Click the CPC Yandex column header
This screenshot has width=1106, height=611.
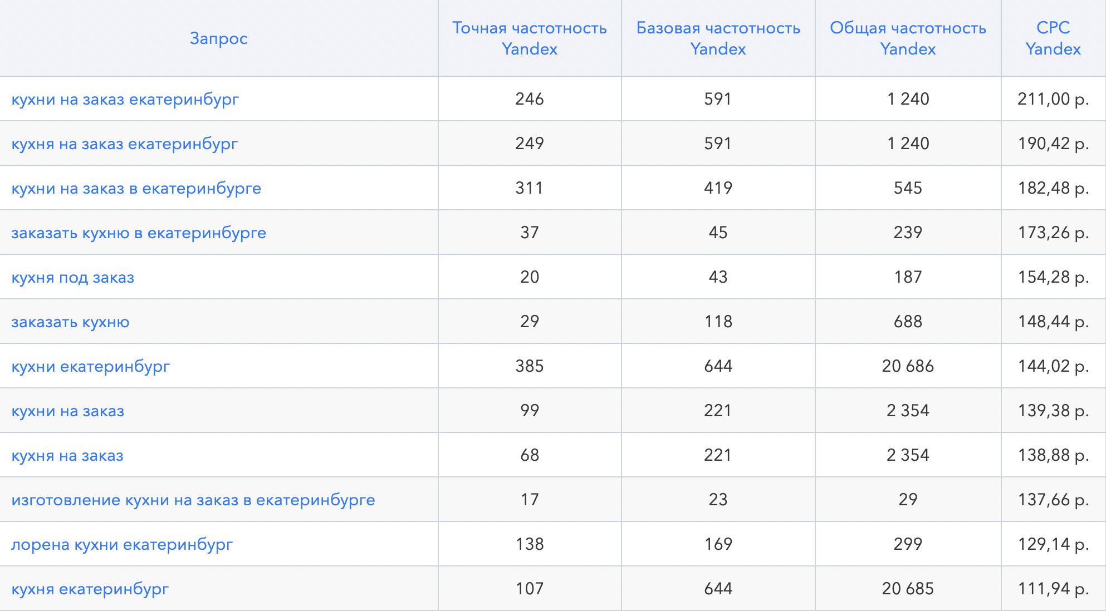[1053, 38]
